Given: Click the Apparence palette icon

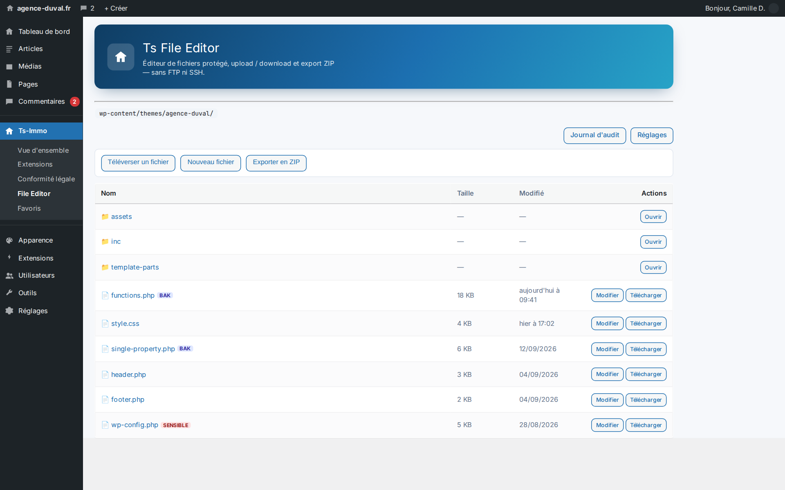Looking at the screenshot, I should (9, 240).
